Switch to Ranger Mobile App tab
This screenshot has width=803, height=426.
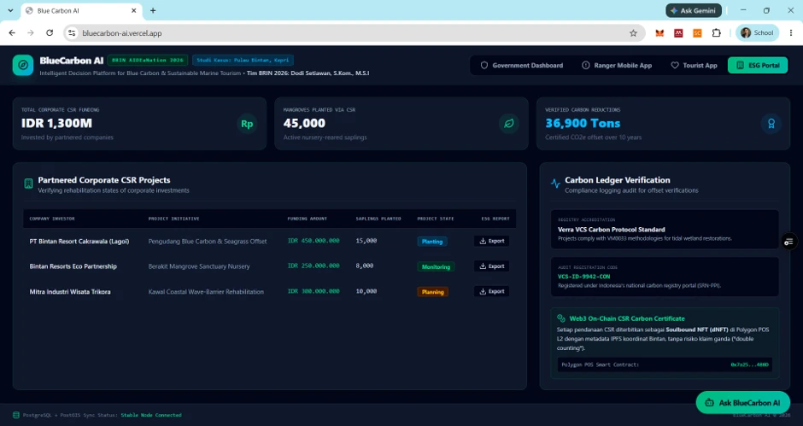(x=617, y=66)
